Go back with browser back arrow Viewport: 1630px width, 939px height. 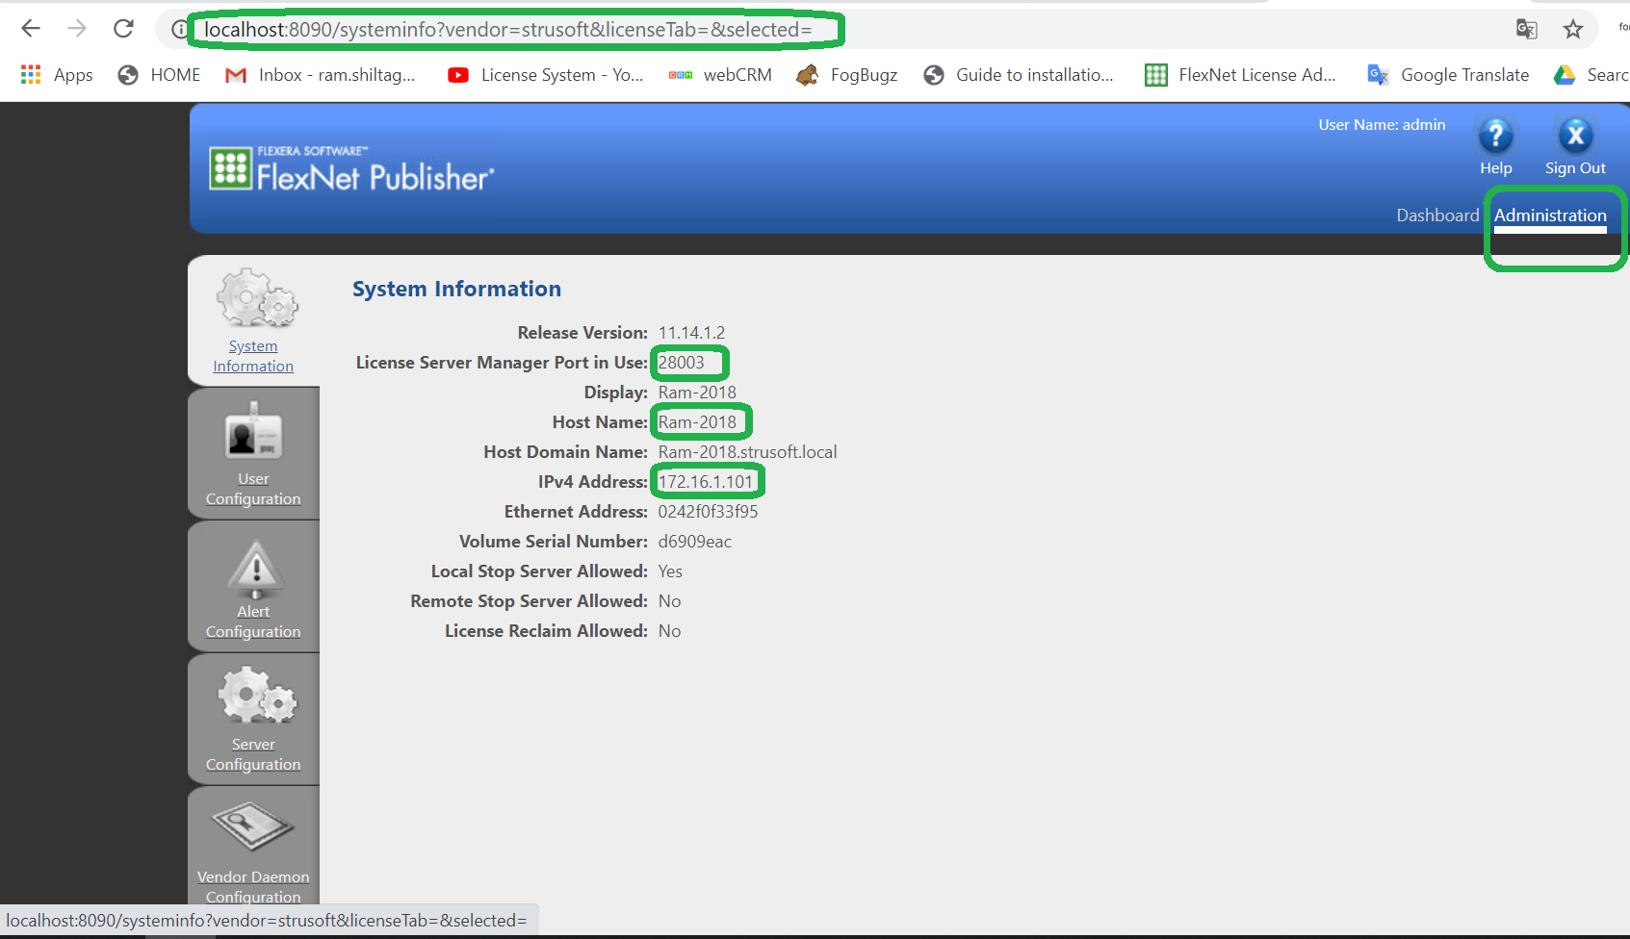31,29
